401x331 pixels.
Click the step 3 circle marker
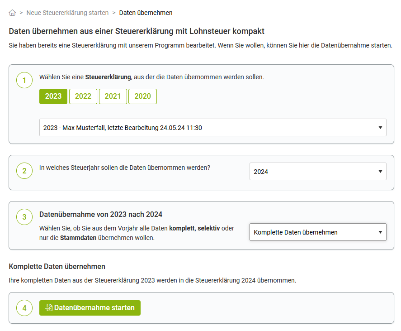(x=24, y=217)
